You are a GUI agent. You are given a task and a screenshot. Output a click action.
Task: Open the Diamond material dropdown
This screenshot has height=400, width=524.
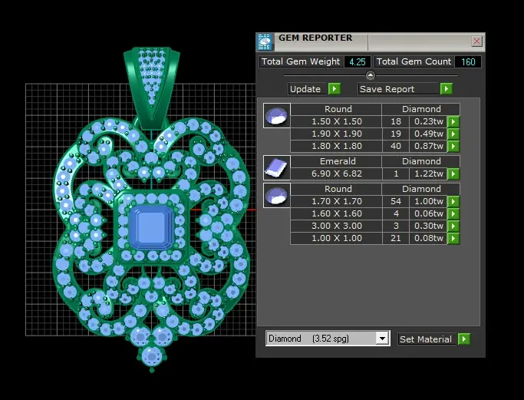pyautogui.click(x=382, y=339)
